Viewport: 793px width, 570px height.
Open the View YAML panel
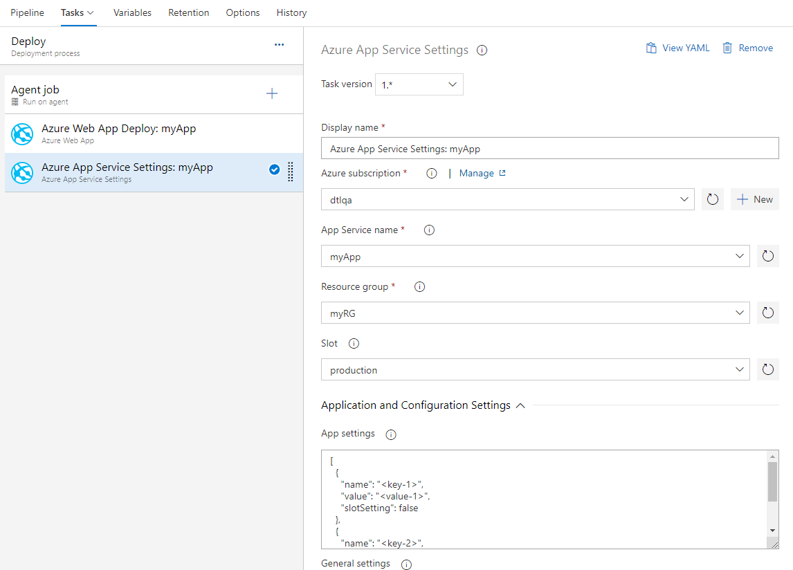[677, 48]
